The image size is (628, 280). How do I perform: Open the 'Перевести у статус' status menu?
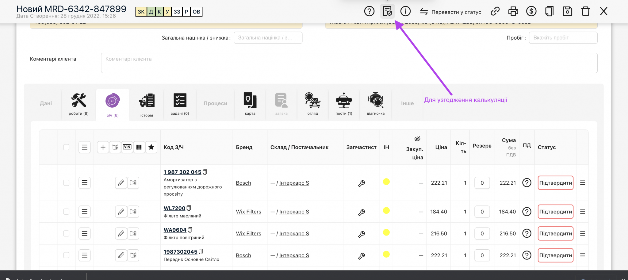point(450,12)
